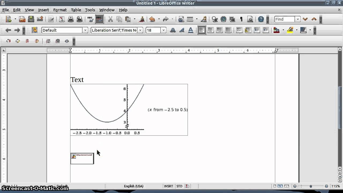Open the font name dropdown
This screenshot has height=193, width=343.
[140, 30]
